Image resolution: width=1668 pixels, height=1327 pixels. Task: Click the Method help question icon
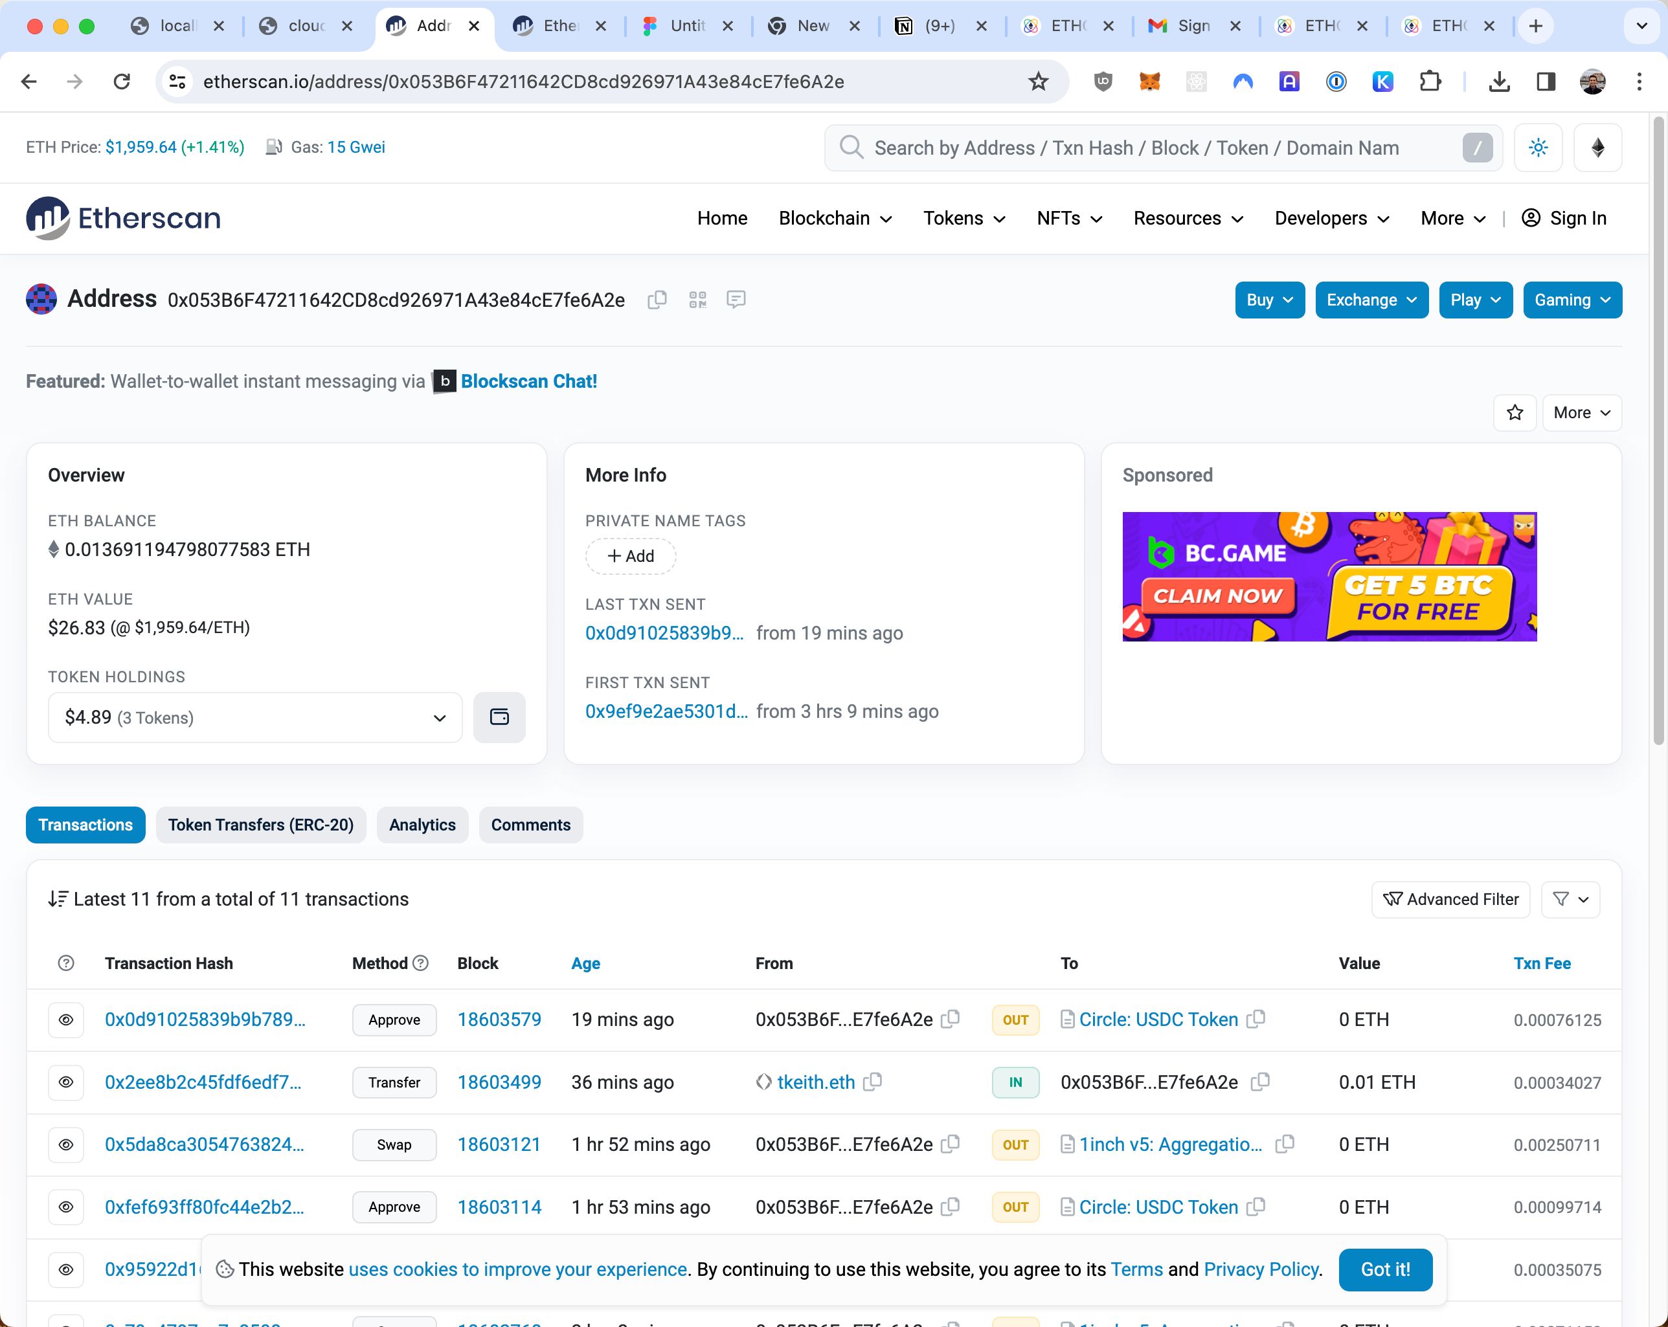point(421,963)
